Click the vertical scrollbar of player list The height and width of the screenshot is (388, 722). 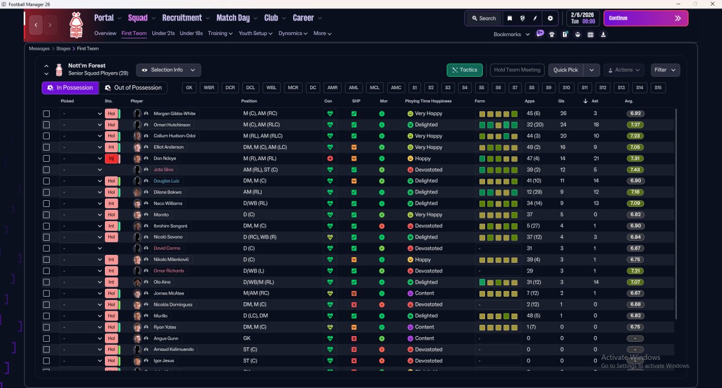click(x=675, y=214)
